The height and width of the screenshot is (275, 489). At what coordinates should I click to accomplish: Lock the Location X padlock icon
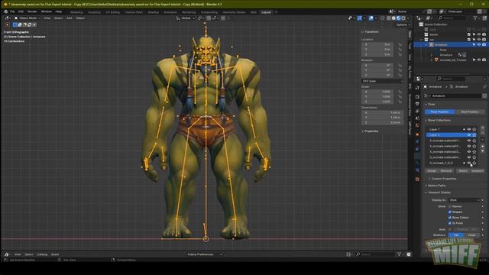(x=400, y=44)
